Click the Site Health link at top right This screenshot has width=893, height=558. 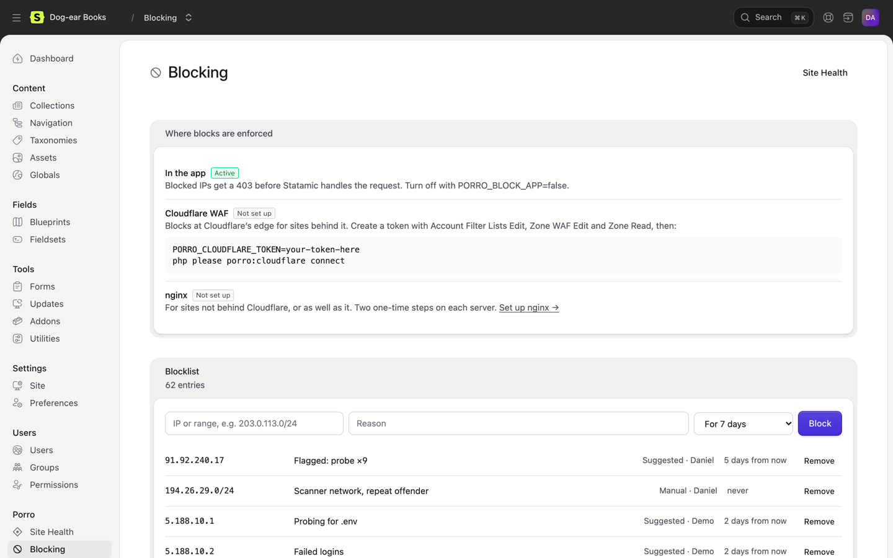coord(824,73)
